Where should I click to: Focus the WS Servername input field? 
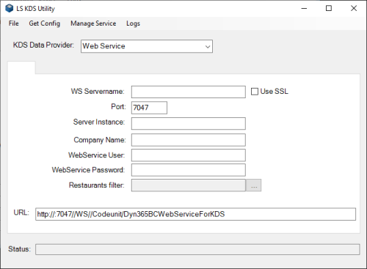pos(189,92)
